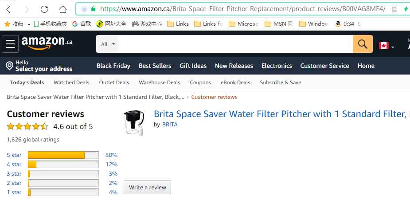Viewport: 410px width, 200px height.
Task: Expand the search category All dropdown
Action: coord(108,44)
